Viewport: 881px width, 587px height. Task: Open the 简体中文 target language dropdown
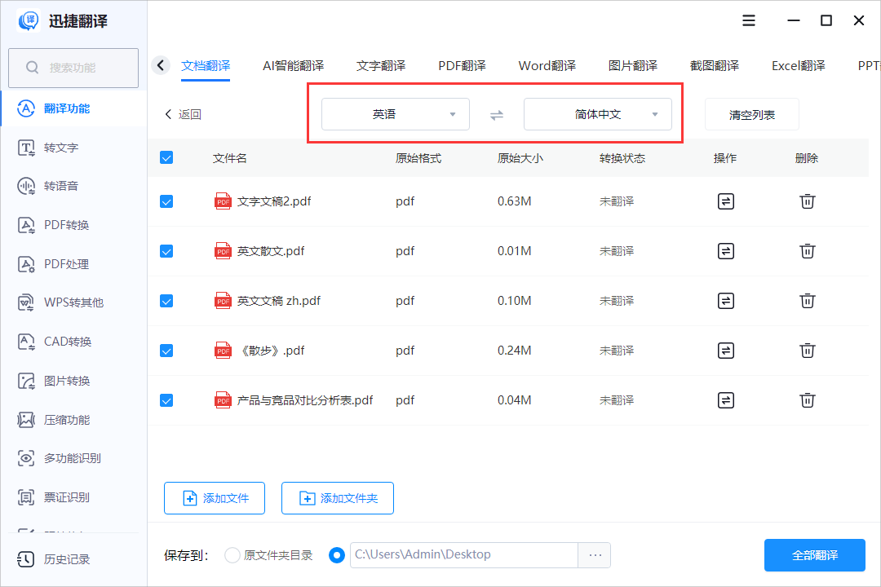(x=598, y=115)
